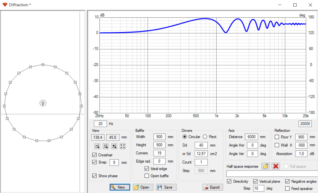Click the Diffraction app icon in title bar
Screen dimensions: 318x193
5,5
